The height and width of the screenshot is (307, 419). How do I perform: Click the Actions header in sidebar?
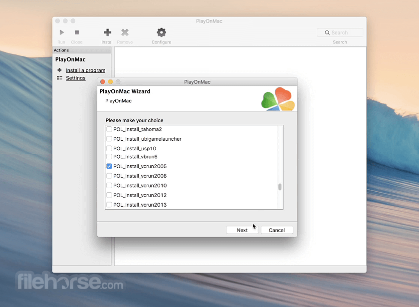pyautogui.click(x=81, y=50)
